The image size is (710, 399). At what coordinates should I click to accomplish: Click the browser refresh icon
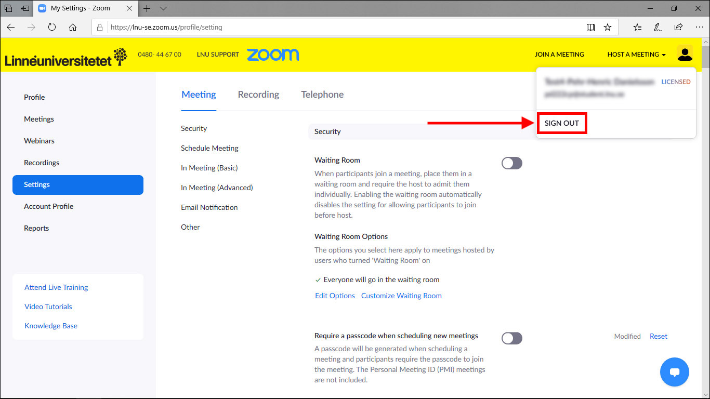tap(52, 27)
